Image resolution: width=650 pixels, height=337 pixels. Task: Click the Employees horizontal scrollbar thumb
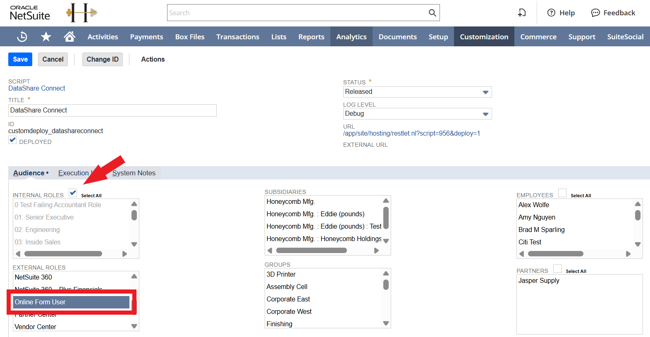pyautogui.click(x=555, y=253)
